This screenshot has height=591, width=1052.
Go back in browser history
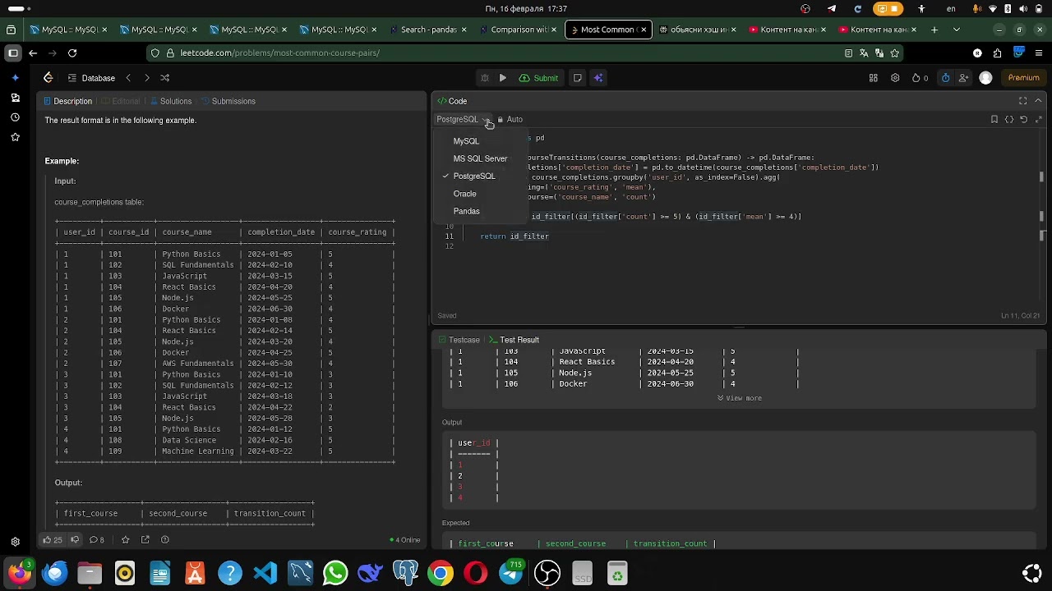[x=33, y=53]
